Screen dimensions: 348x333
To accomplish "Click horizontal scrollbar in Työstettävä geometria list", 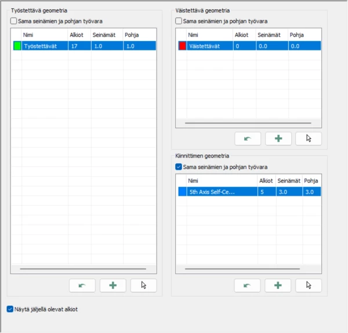I will 83,269.
